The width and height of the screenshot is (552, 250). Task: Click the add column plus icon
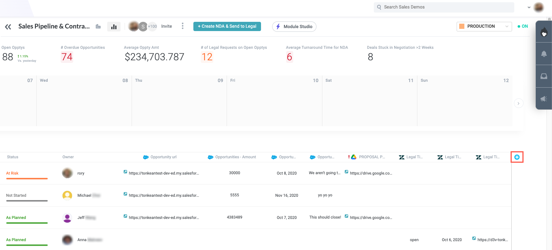click(517, 157)
